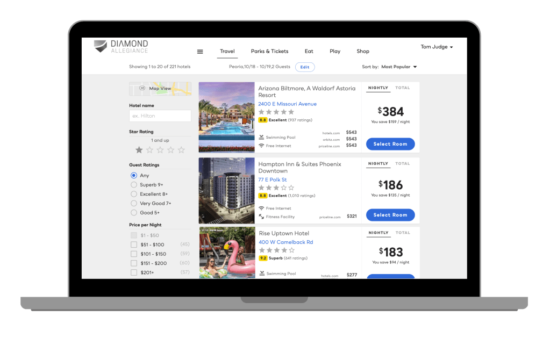Open the 2400 E Missouri Avenue address link
The width and height of the screenshot is (550, 345).
tap(287, 104)
